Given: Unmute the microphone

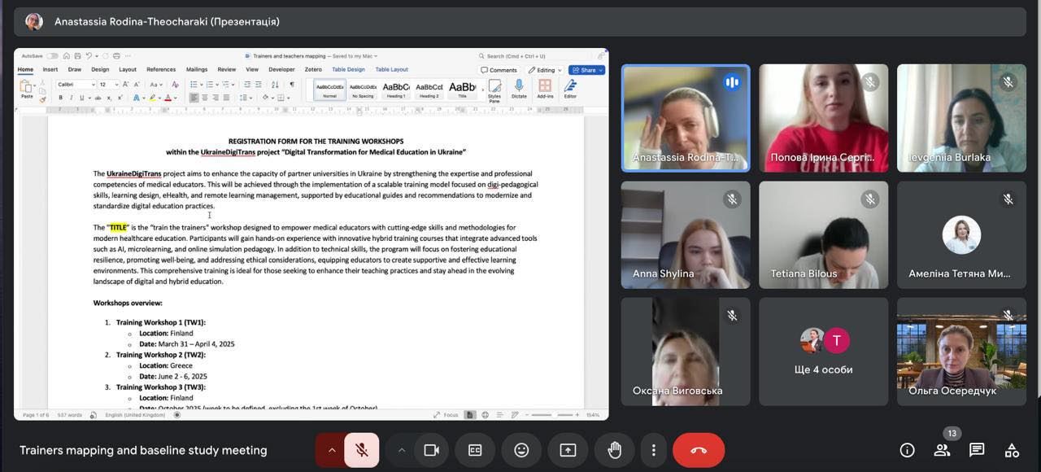Looking at the screenshot, I should 362,450.
